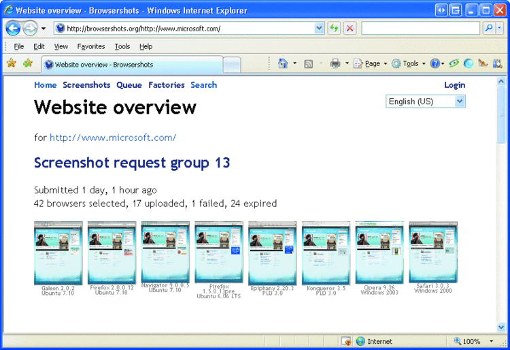Click the title bar window-arrow button beside minimize
This screenshot has height=350, width=510.
456,10
